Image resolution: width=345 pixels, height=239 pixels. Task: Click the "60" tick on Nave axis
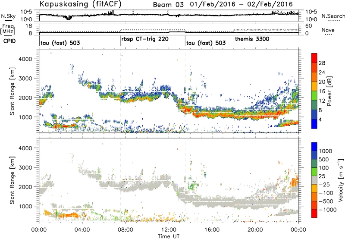309,26
